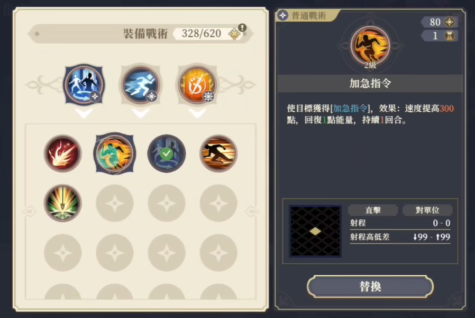475x318 pixels.
Task: Click the 替換 replace button
Action: [370, 286]
